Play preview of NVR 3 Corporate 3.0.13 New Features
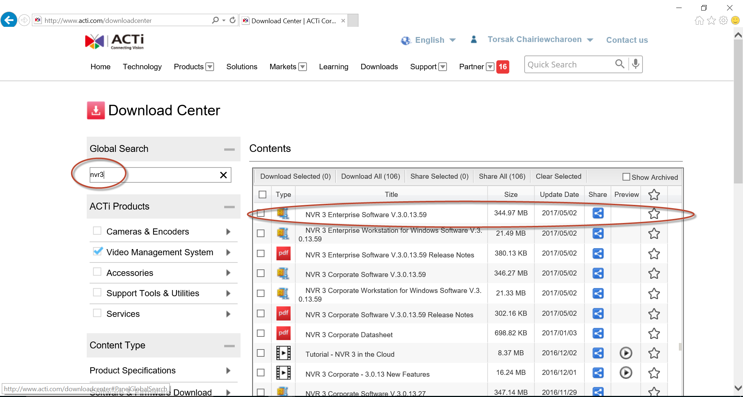This screenshot has width=743, height=397. [626, 372]
